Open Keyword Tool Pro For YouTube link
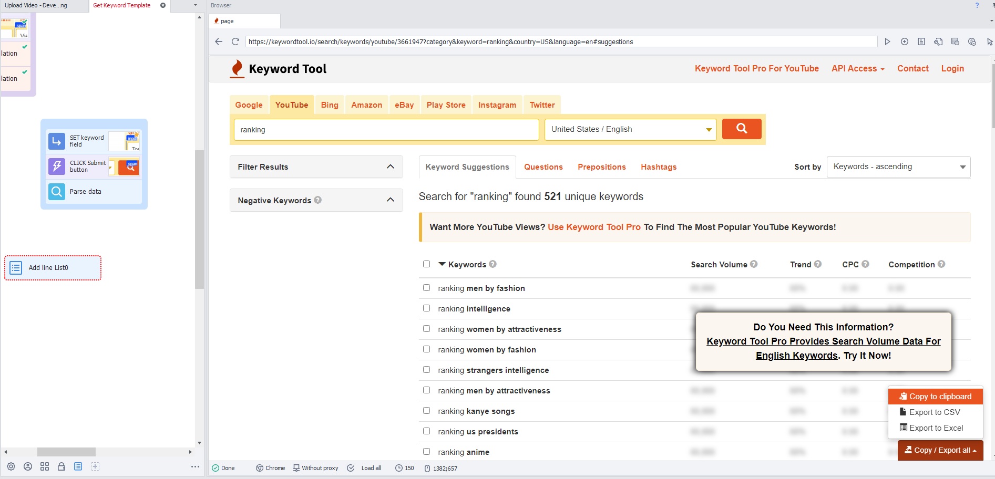This screenshot has width=995, height=479. (x=757, y=68)
